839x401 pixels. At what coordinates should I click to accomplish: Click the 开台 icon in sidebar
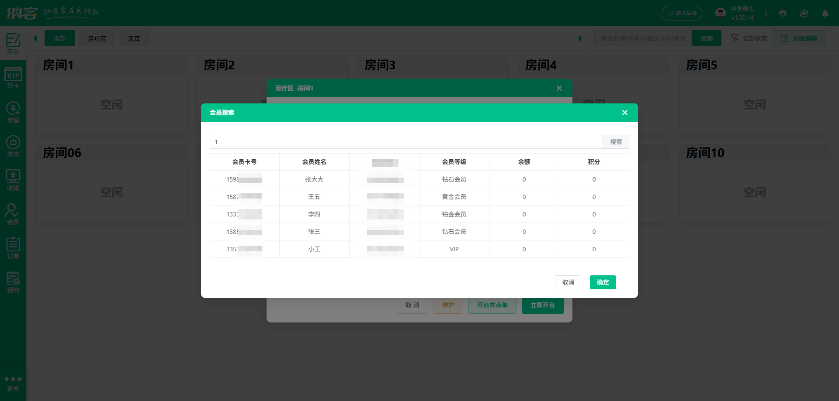[13, 44]
